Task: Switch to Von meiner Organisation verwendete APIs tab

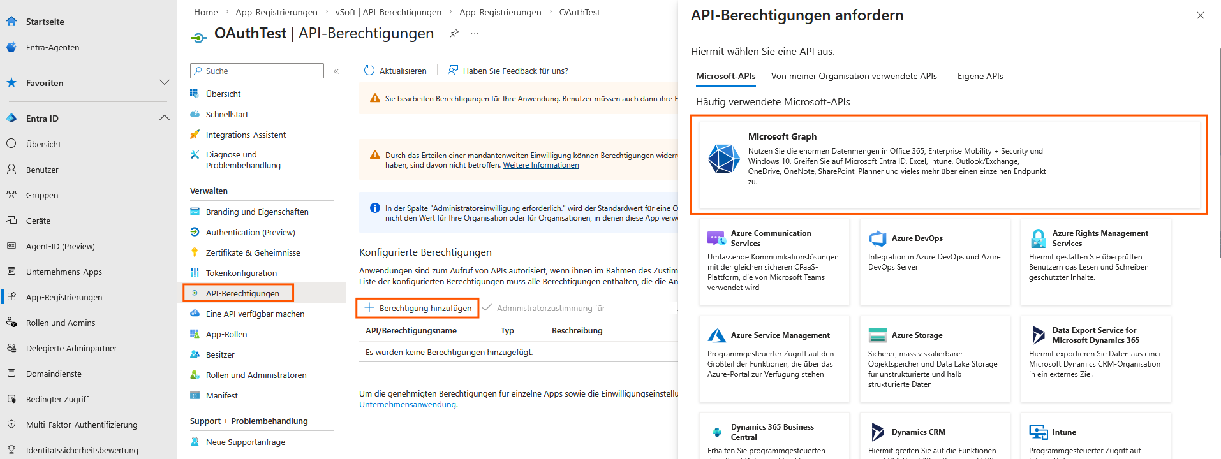Action: tap(854, 76)
